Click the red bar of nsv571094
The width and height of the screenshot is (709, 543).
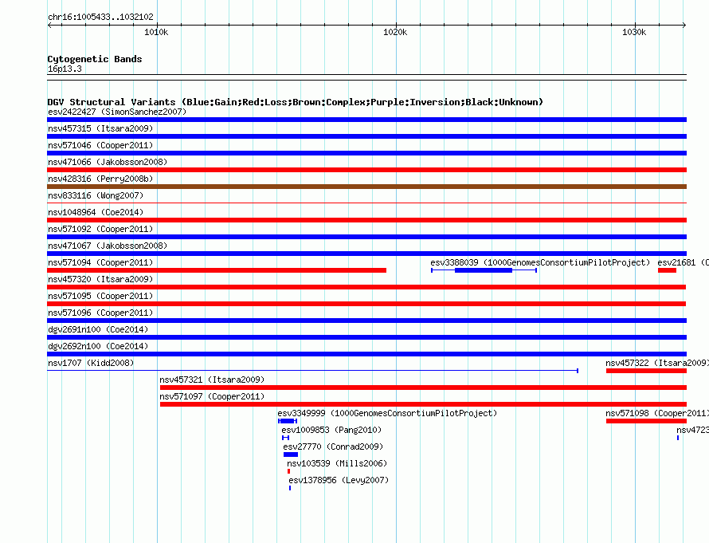point(217,270)
